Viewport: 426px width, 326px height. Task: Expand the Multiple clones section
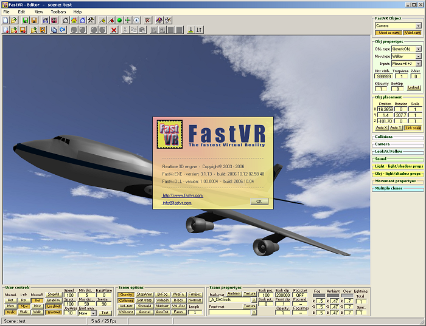tap(398, 188)
